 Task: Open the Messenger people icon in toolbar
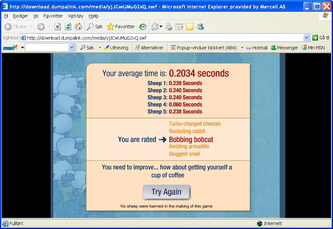coord(200,27)
